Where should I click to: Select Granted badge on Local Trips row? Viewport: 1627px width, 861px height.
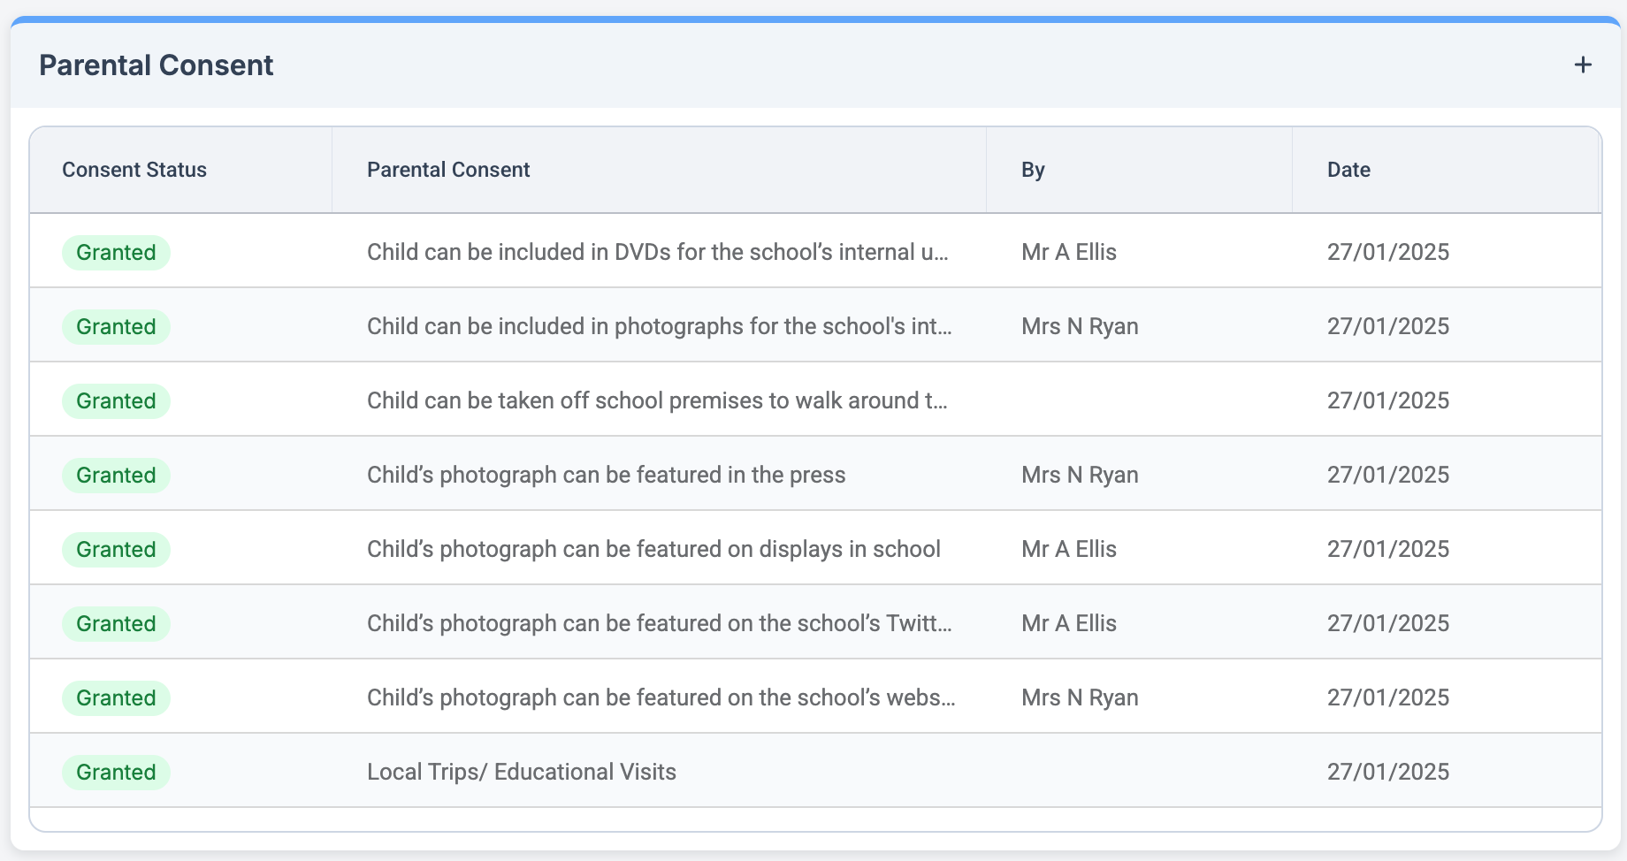coord(116,772)
